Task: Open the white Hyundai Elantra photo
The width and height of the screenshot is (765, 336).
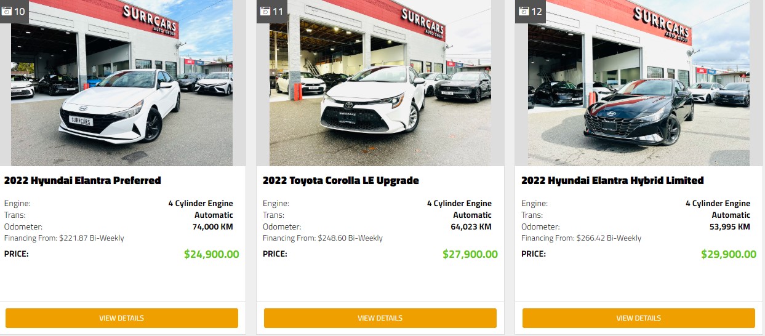Action: pos(122,83)
